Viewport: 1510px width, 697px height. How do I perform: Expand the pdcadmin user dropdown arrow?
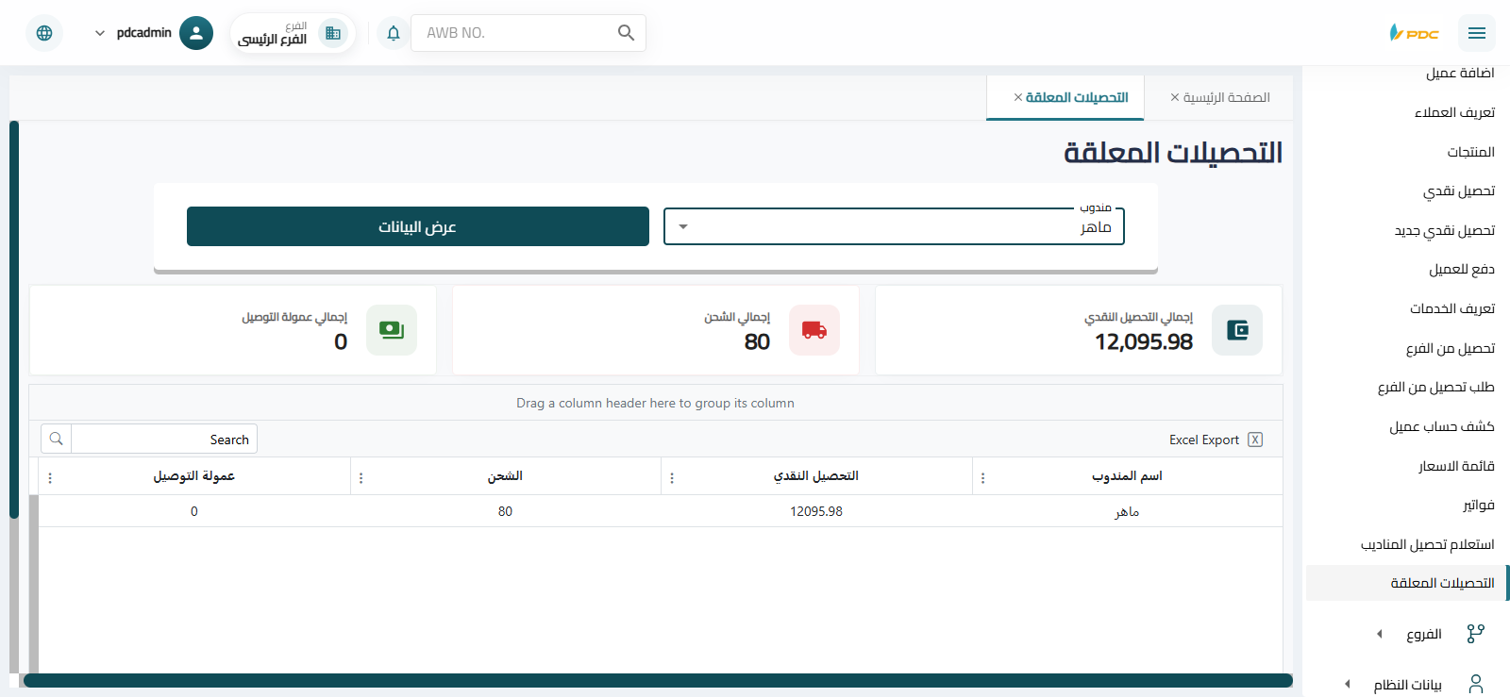point(100,33)
